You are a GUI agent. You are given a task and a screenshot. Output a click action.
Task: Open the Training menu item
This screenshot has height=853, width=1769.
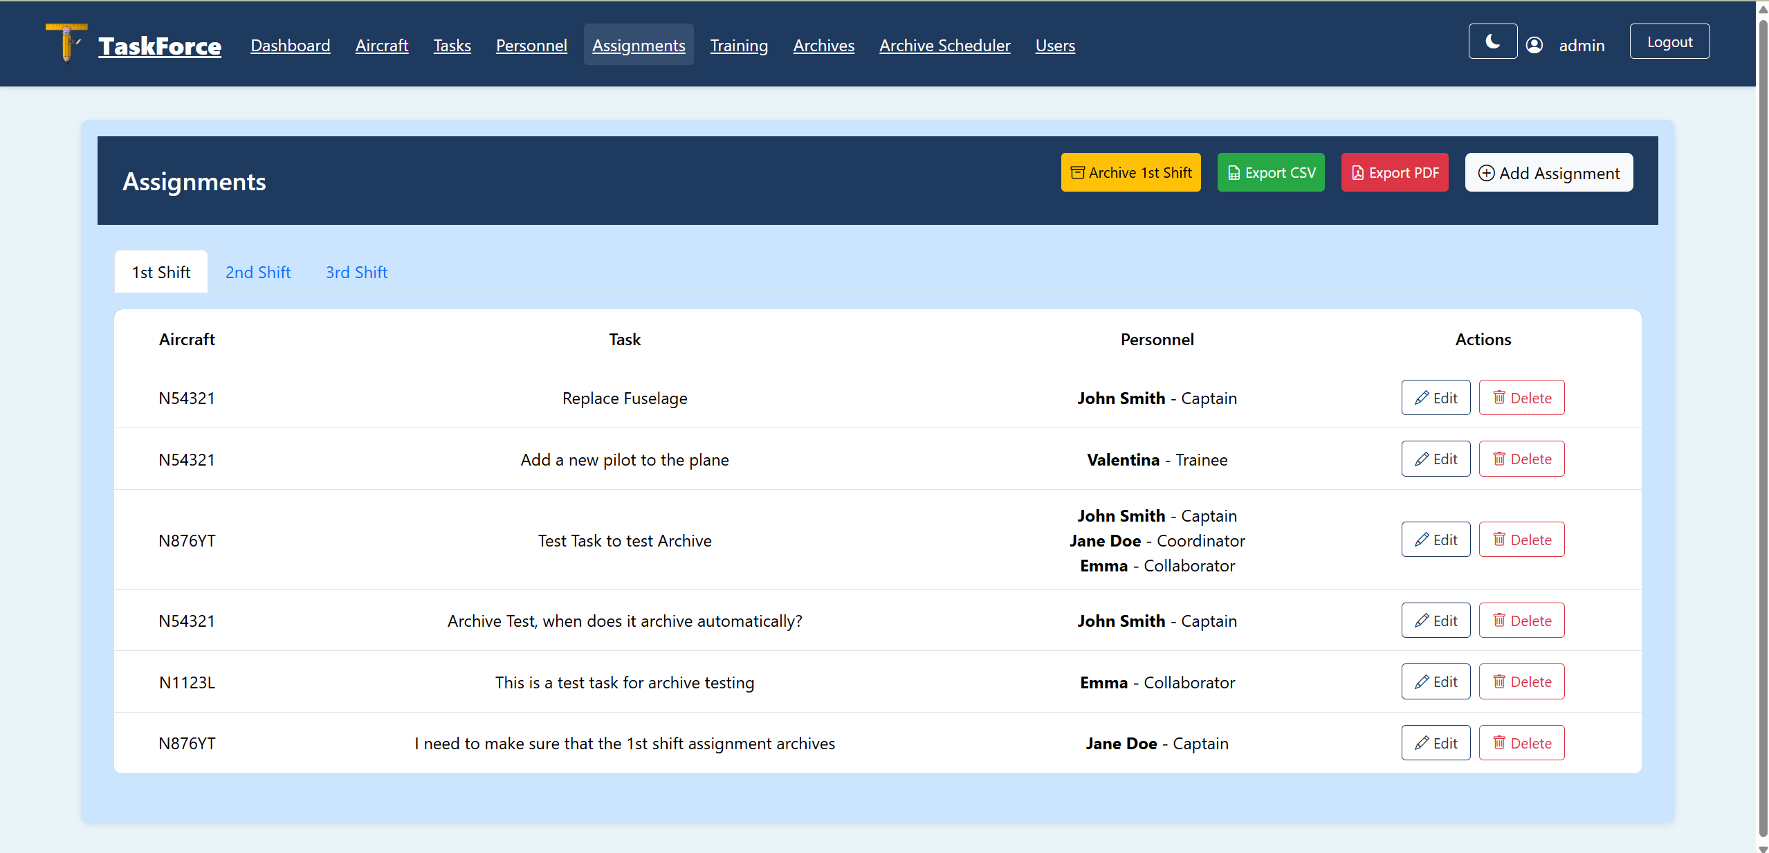(739, 46)
